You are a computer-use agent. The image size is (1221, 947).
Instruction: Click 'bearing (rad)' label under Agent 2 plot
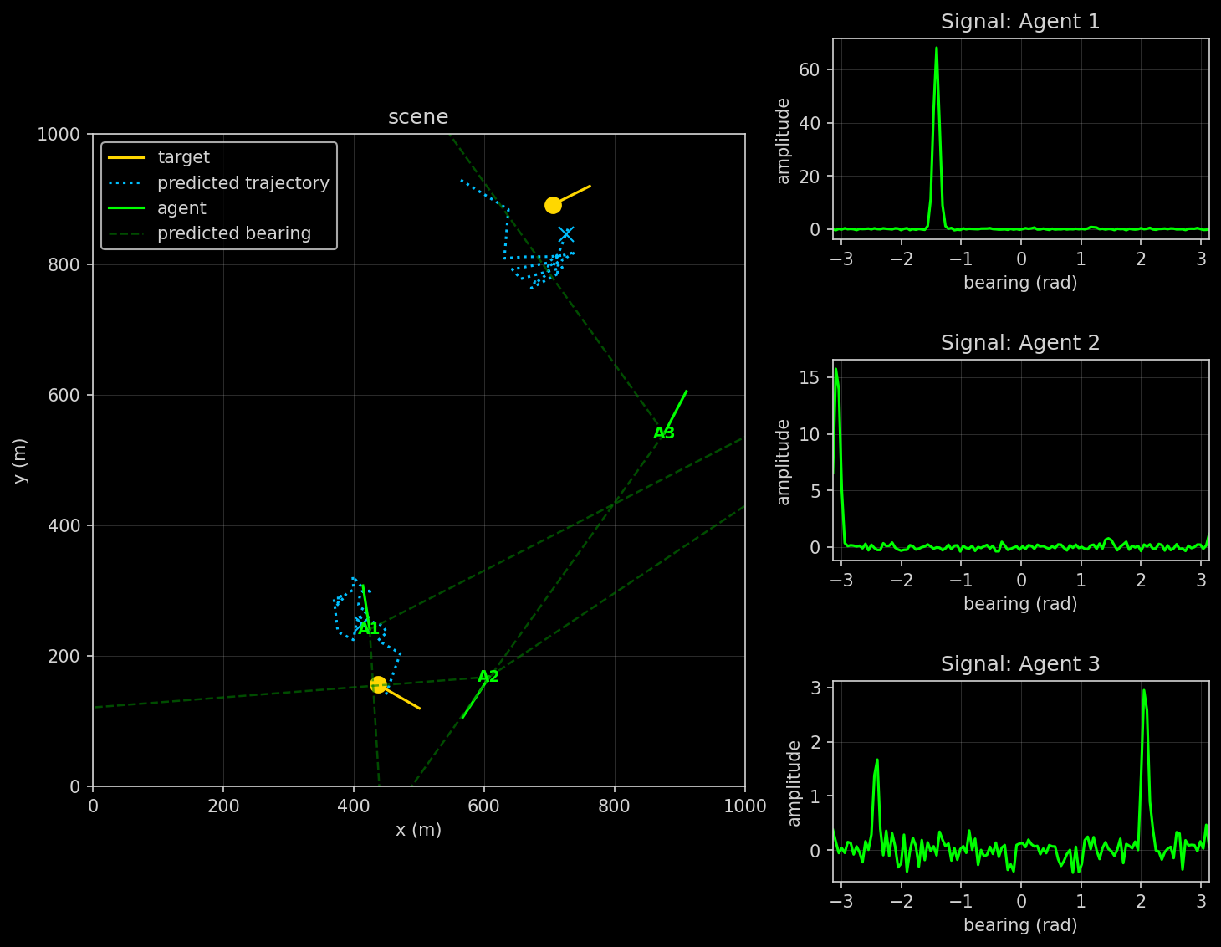(x=1020, y=604)
